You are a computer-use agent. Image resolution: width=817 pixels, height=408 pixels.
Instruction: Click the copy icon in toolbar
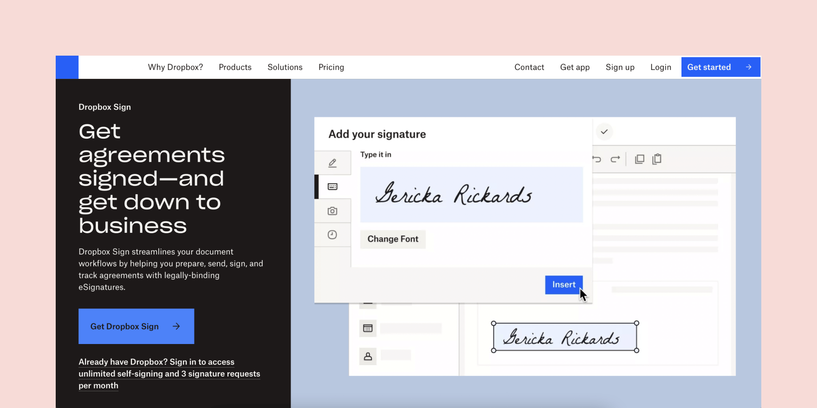click(640, 159)
